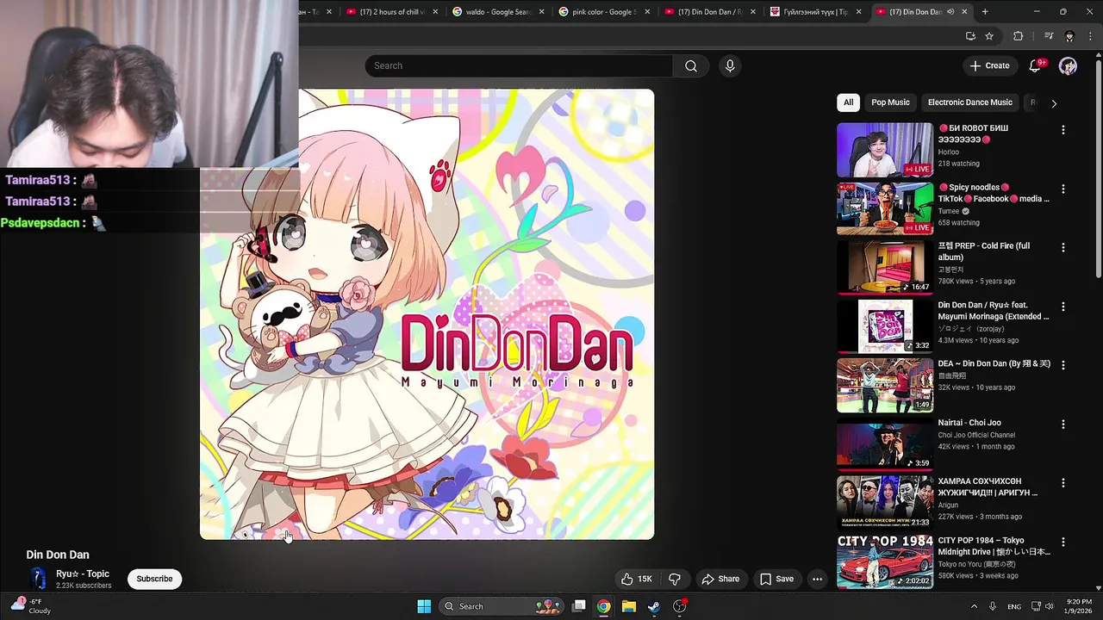Open Chrome media controls icon
Image resolution: width=1103 pixels, height=620 pixels.
click(x=1048, y=36)
